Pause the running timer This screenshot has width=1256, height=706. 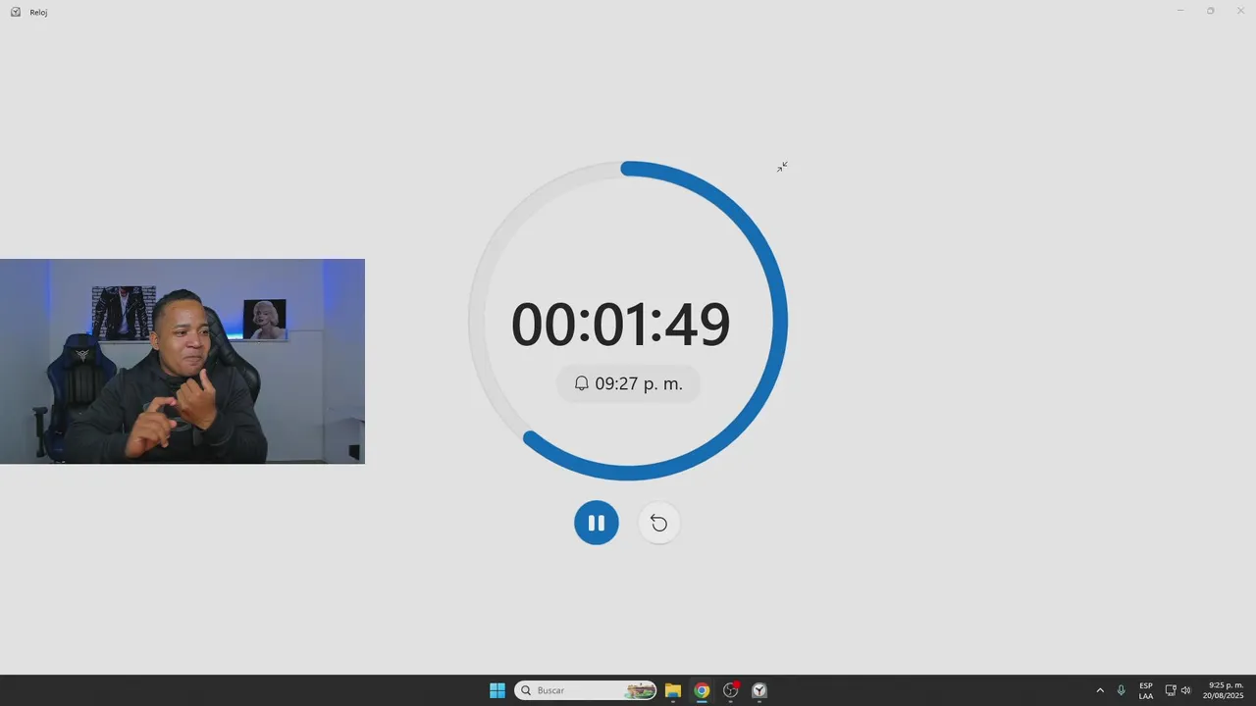[597, 523]
